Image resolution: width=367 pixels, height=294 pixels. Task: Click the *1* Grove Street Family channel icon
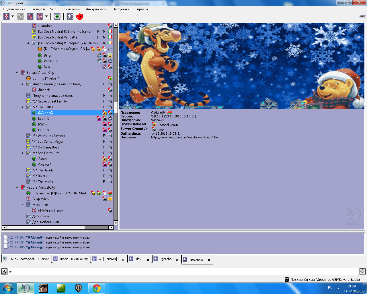[28, 101]
